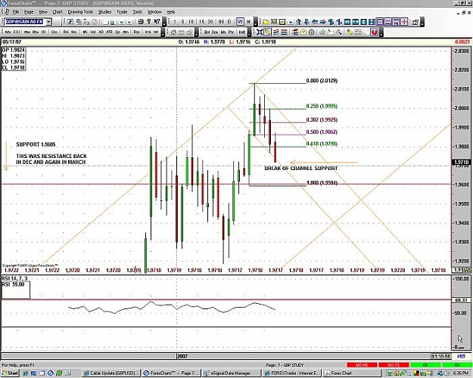This screenshot has width=473, height=378.
Task: Add the Roc study
Action: pyautogui.click(x=137, y=32)
